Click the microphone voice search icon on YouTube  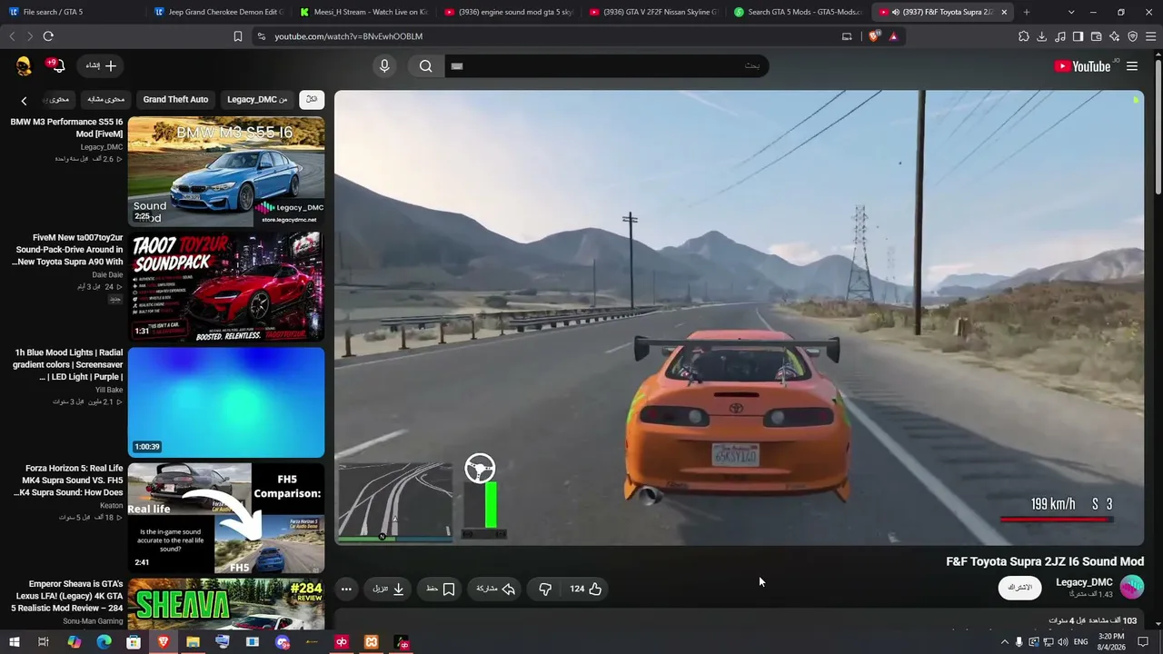(384, 65)
